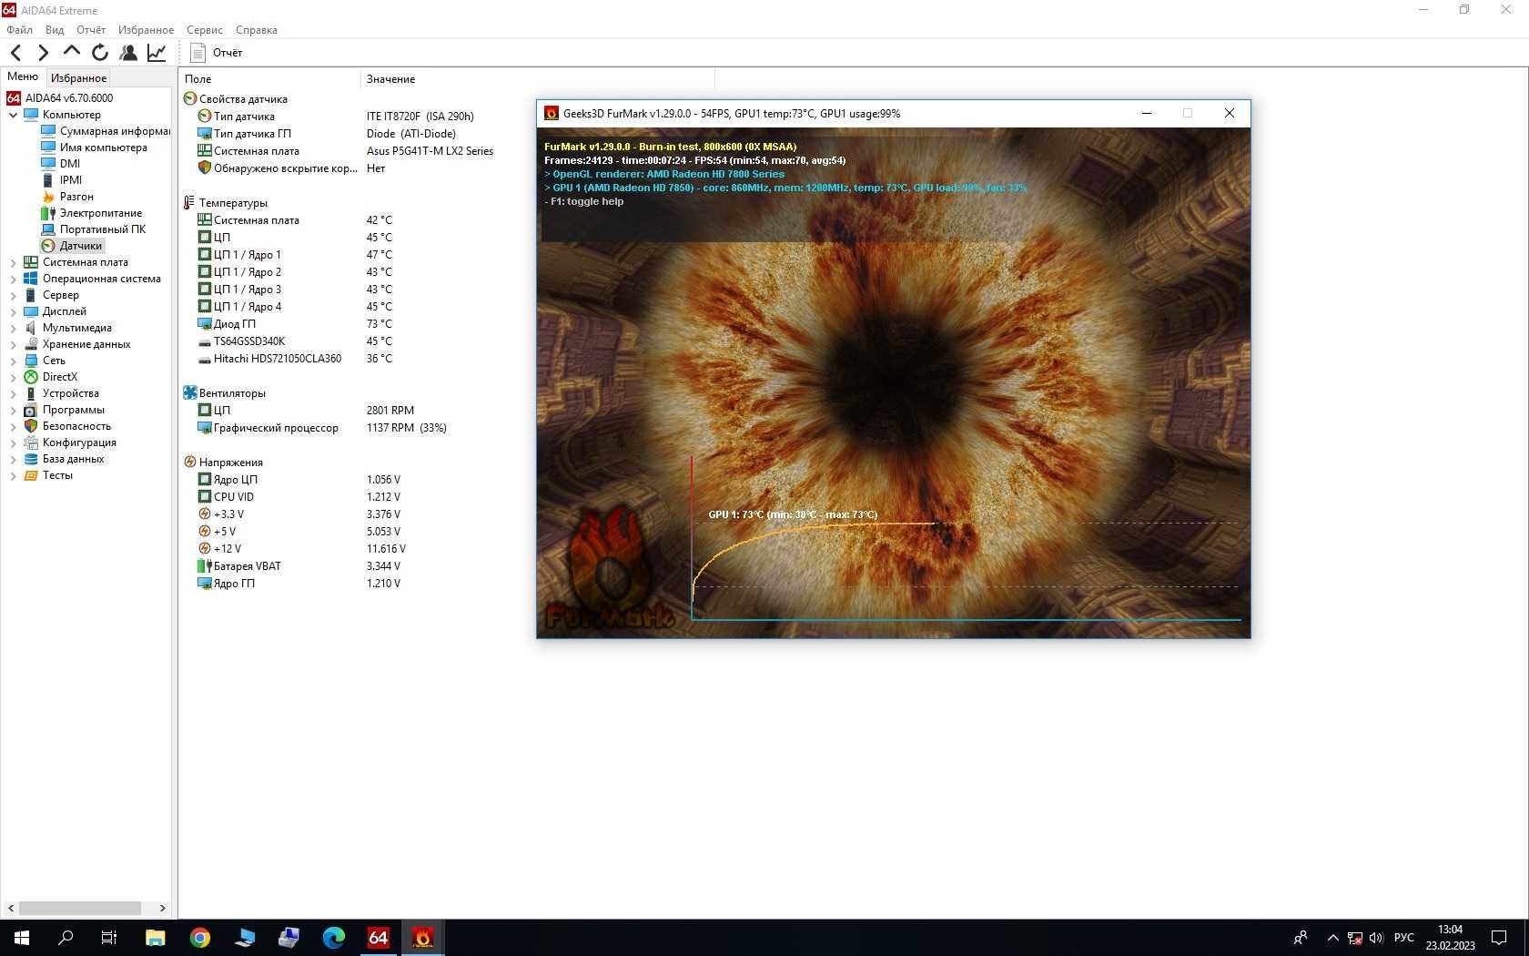The image size is (1529, 956).
Task: Click the Тесты tree icon
Action: click(x=31, y=475)
